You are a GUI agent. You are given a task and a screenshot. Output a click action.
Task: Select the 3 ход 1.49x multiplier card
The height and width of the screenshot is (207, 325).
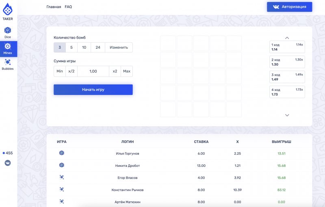click(x=287, y=77)
